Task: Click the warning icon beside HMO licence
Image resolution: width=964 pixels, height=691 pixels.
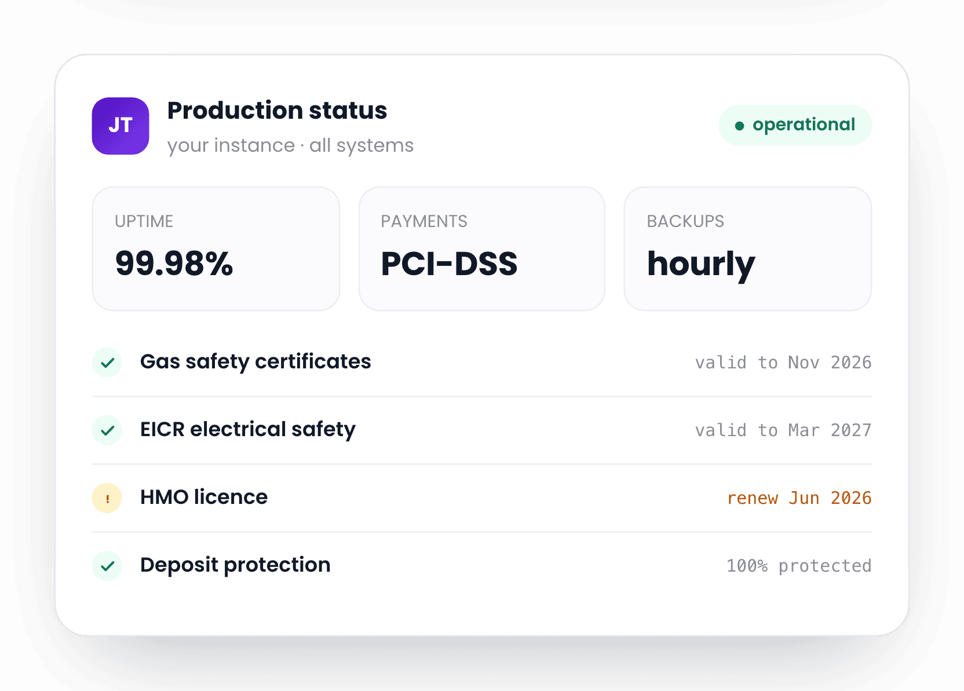Action: tap(107, 498)
